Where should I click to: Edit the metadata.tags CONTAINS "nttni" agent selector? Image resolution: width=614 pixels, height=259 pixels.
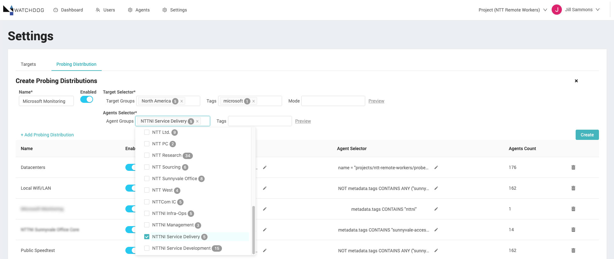pyautogui.click(x=436, y=209)
